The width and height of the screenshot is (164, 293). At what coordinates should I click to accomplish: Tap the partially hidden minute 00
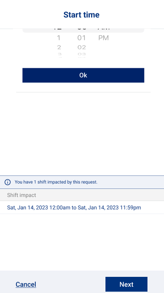pyautogui.click(x=81, y=29)
